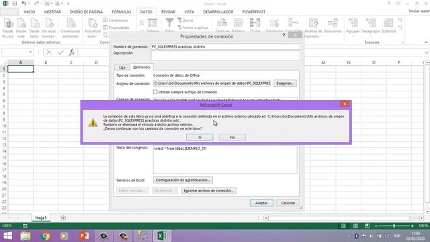Viewport: 430px width, 242px height.
Task: Open the POWERPIVOT ribbon tab
Action: [254, 12]
